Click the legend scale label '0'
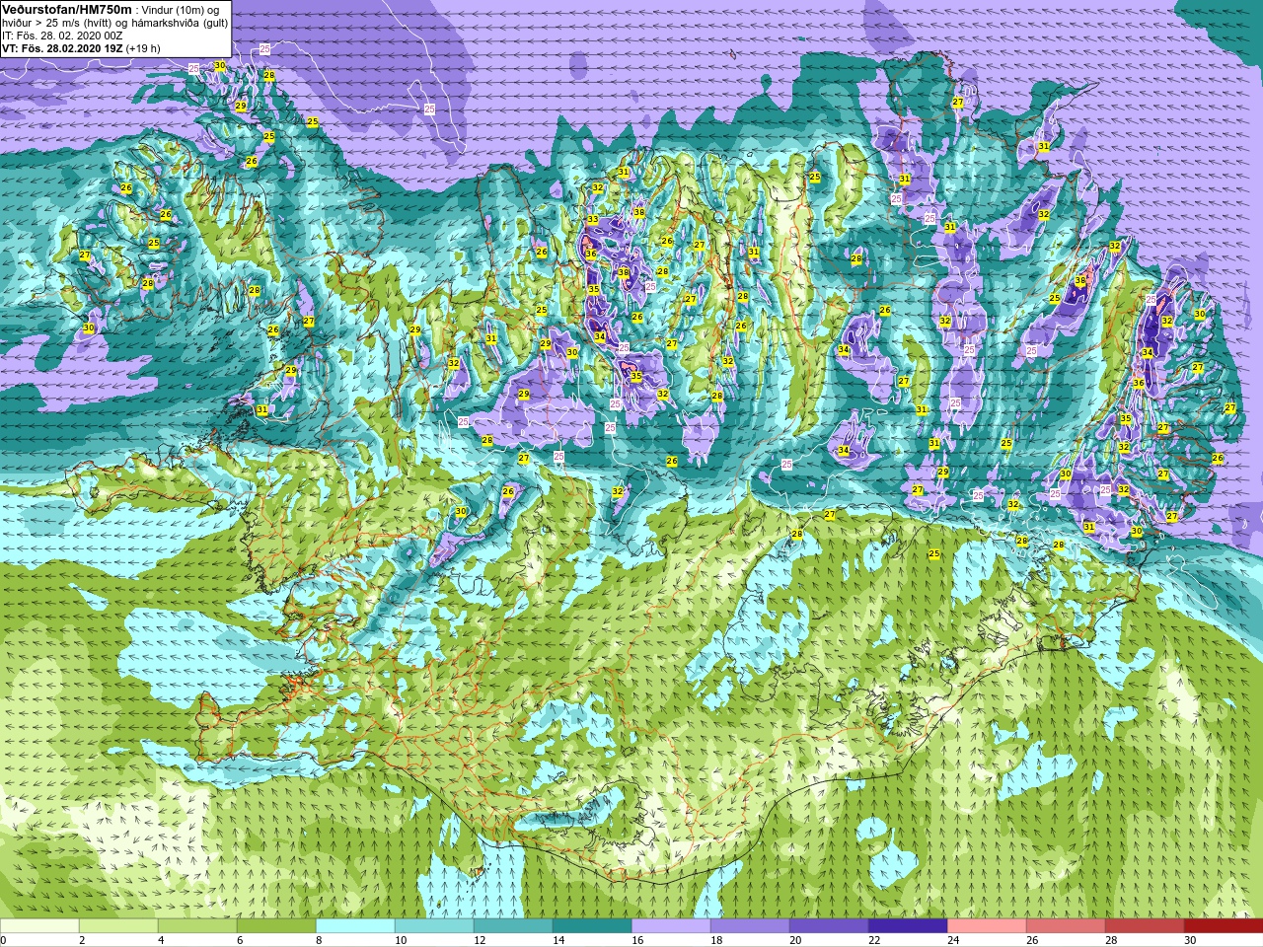This screenshot has height=947, width=1263. coord(4,940)
